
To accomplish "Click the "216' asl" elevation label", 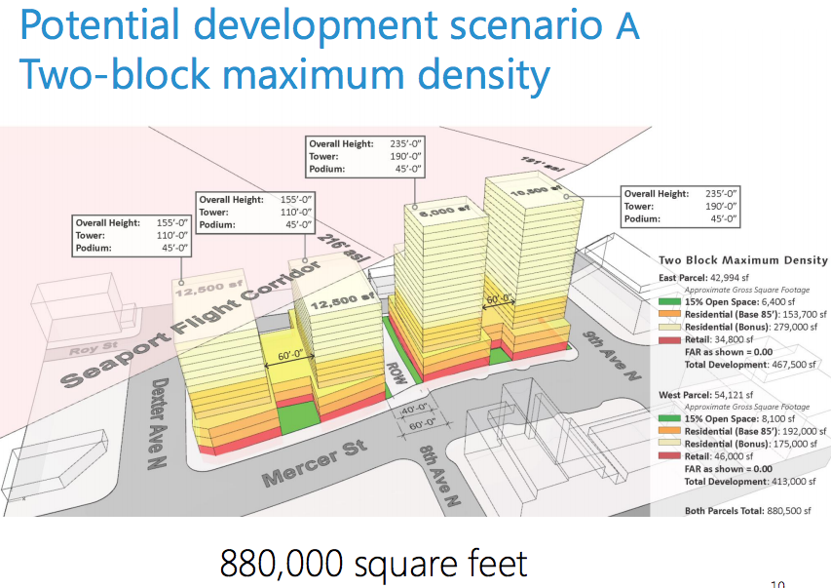I will [344, 248].
